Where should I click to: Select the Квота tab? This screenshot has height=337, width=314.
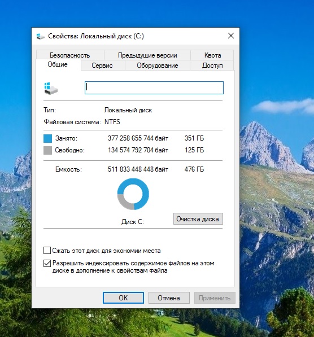pos(212,55)
